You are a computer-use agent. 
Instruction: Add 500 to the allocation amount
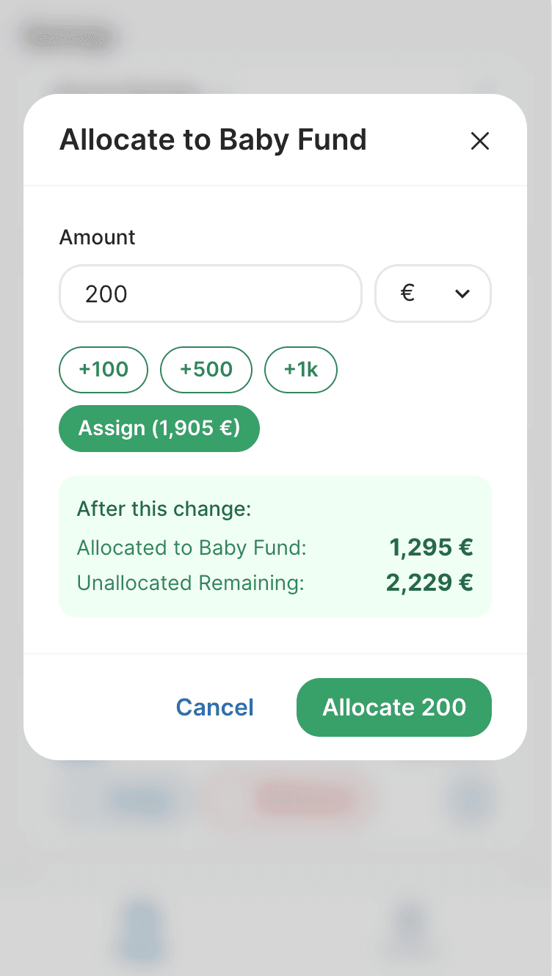coord(206,370)
